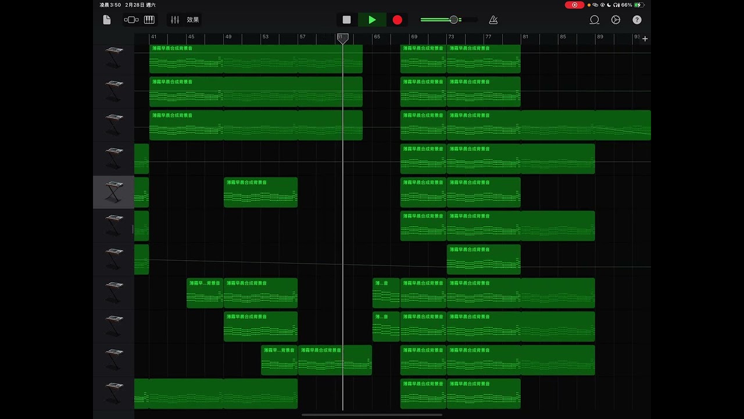Open song settings gear icon

pyautogui.click(x=616, y=20)
